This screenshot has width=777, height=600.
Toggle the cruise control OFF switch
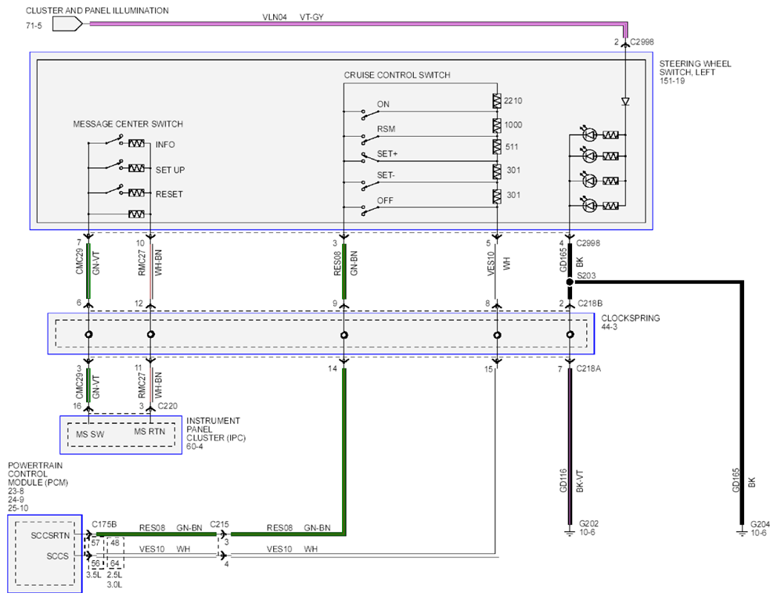pyautogui.click(x=369, y=210)
